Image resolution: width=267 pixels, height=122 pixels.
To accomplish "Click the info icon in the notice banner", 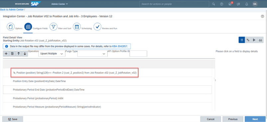I will point(7,46).
